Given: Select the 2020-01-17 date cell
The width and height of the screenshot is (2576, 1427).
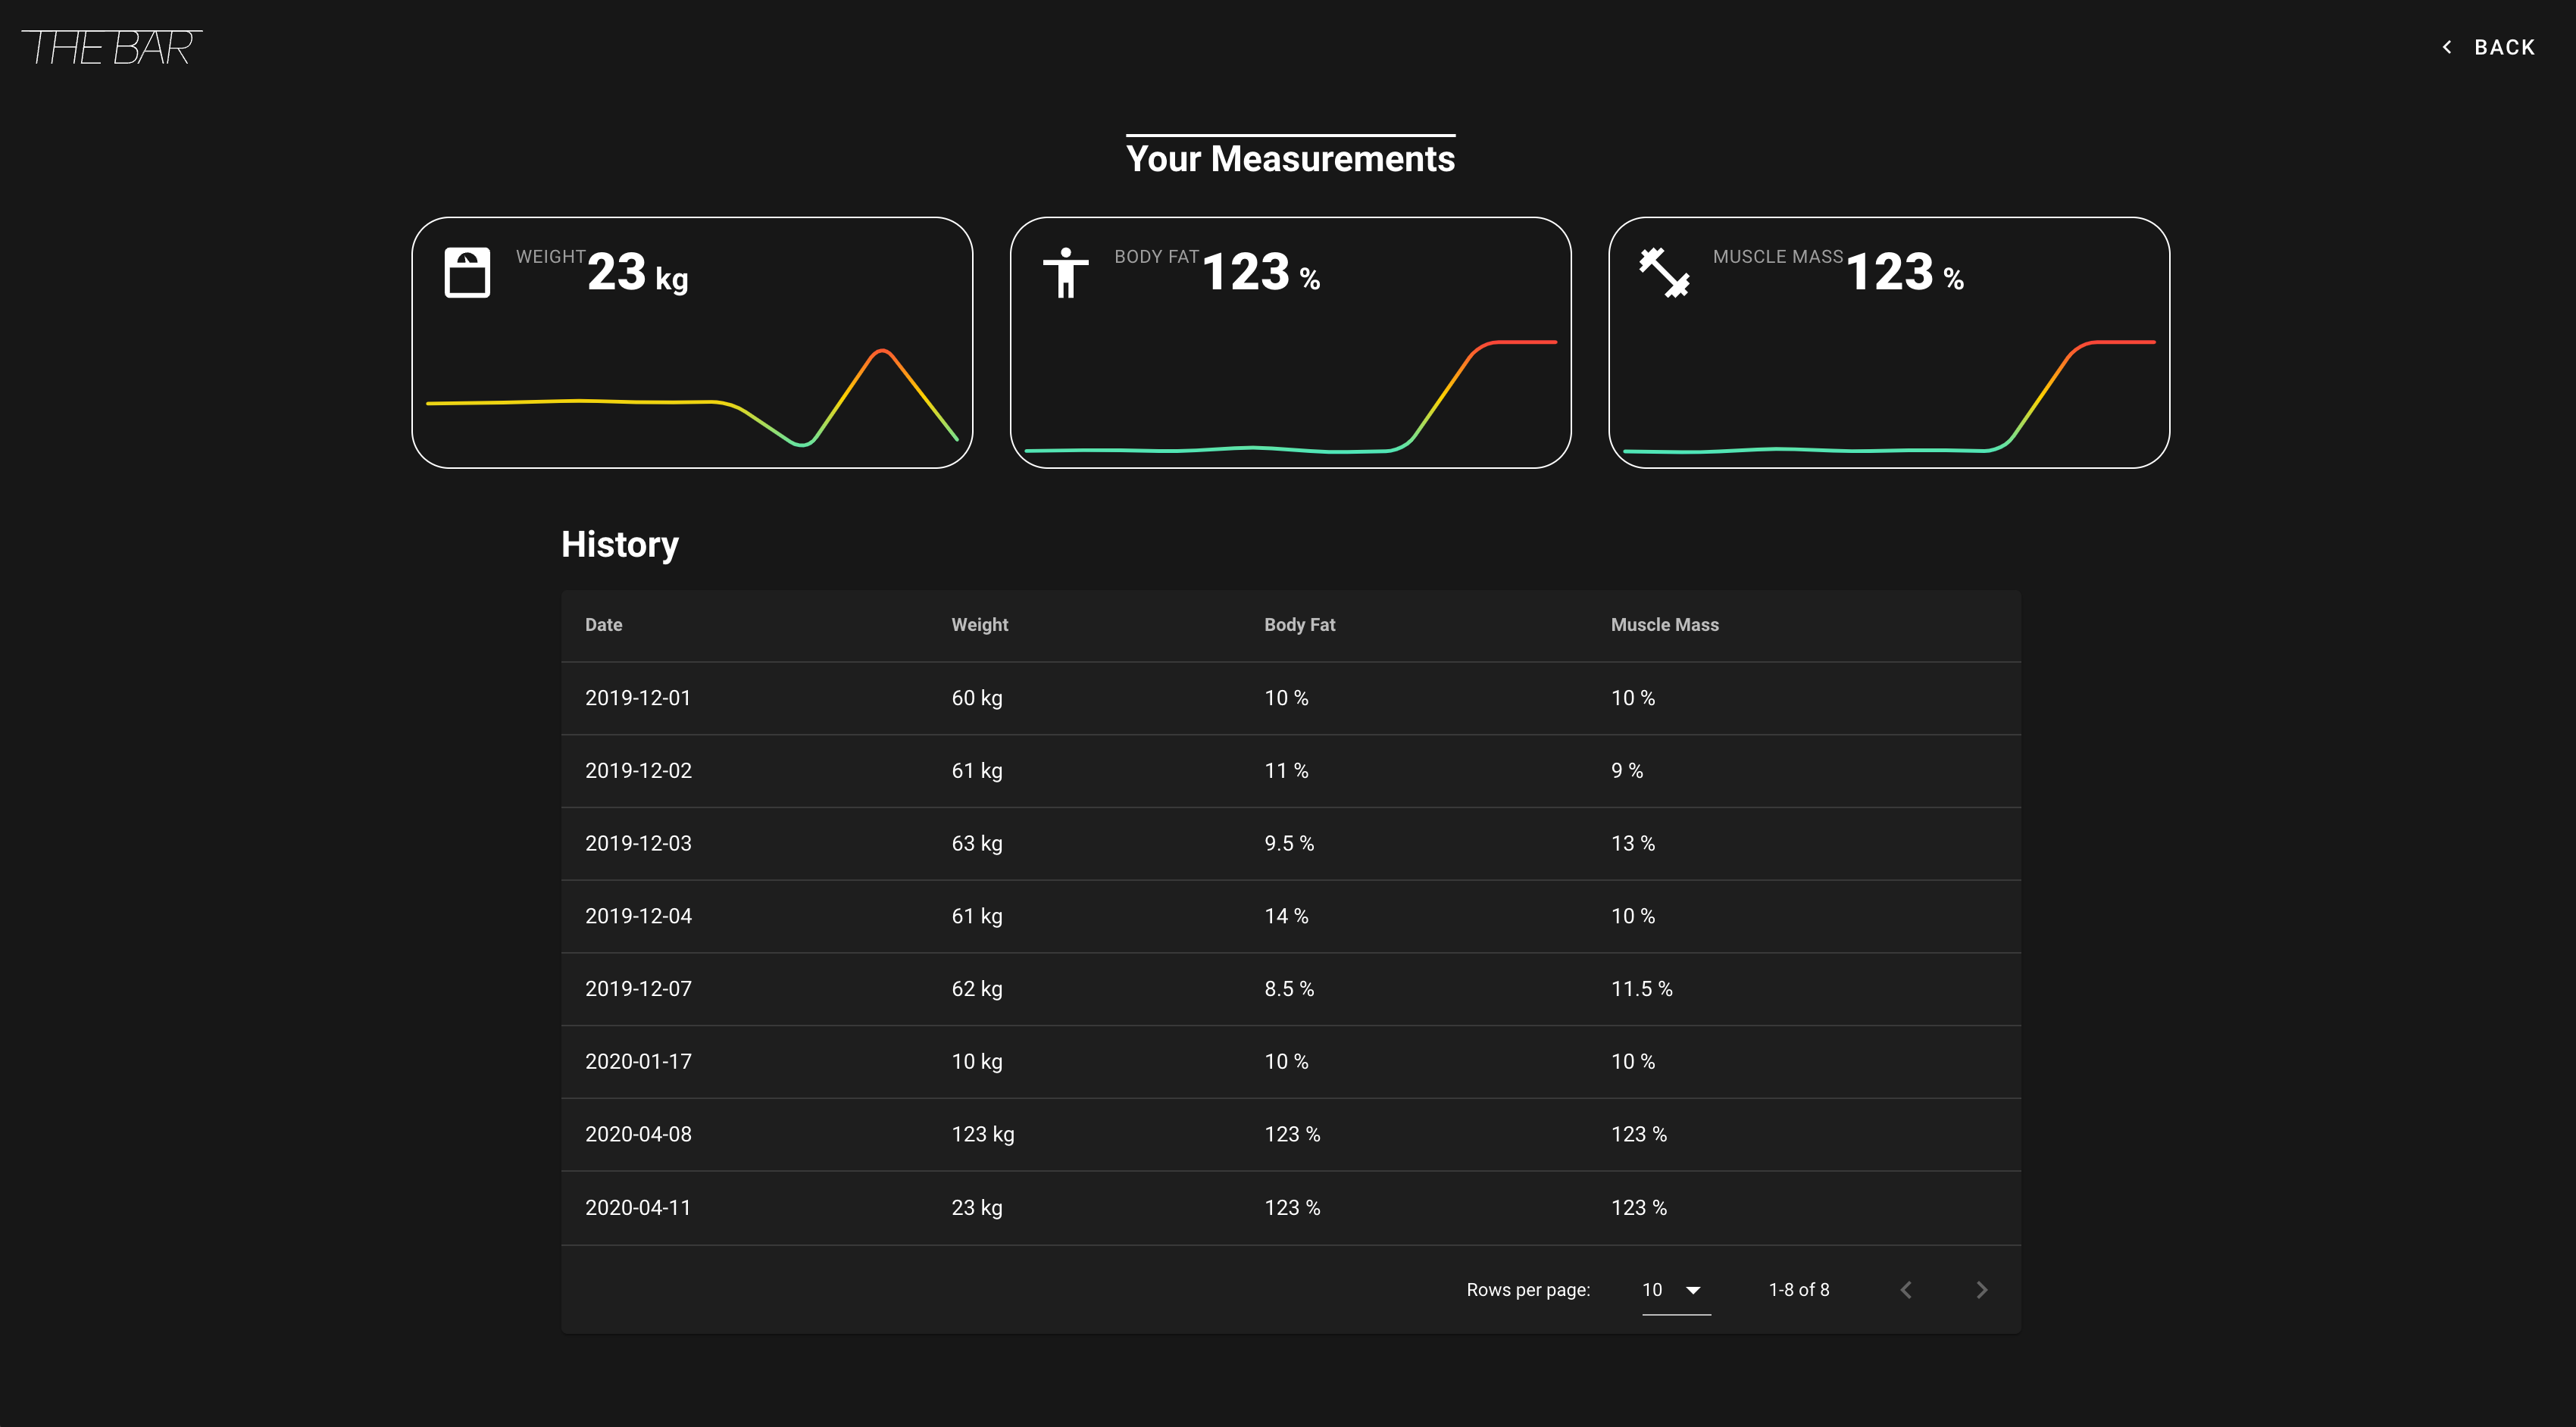Looking at the screenshot, I should pos(638,1062).
